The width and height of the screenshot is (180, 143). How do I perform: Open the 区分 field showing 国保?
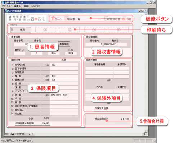coord(71,53)
